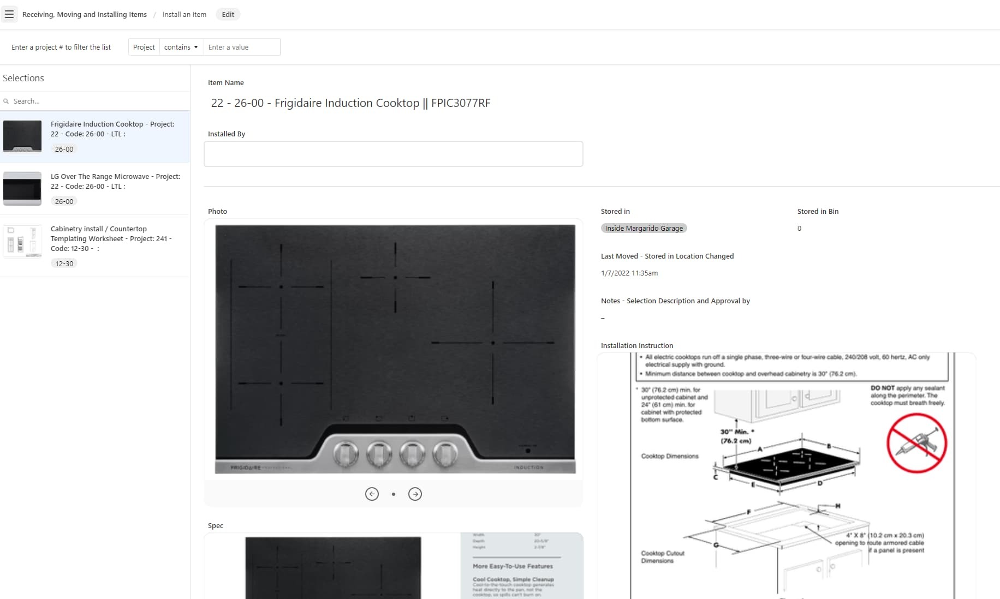
Task: Open the Install an Item breadcrumb
Action: click(184, 14)
